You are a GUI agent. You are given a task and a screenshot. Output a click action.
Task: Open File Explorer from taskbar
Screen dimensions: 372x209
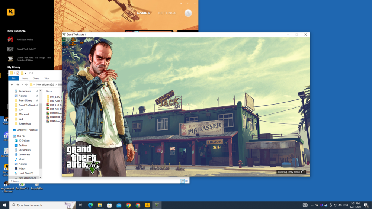coord(100,205)
